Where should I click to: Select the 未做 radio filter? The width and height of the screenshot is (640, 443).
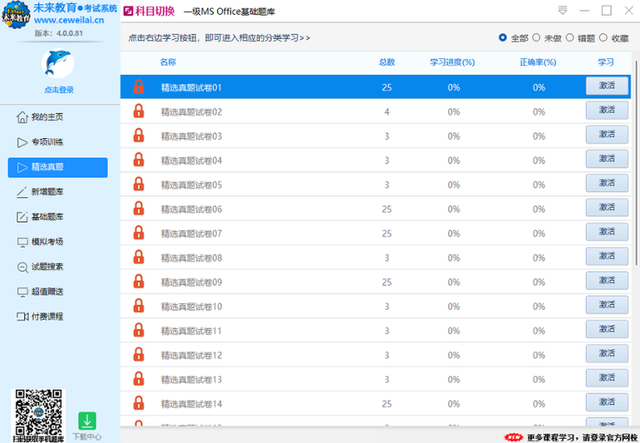[x=537, y=38]
